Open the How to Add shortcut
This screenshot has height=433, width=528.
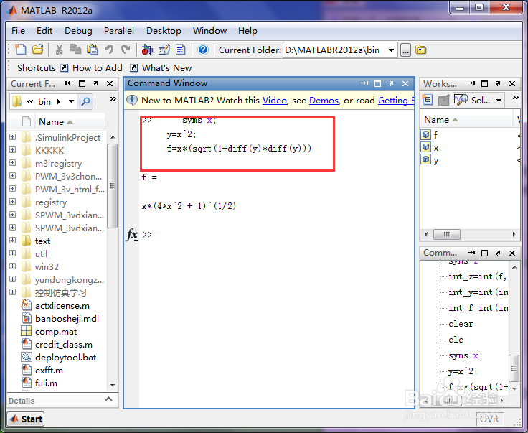pyautogui.click(x=92, y=68)
